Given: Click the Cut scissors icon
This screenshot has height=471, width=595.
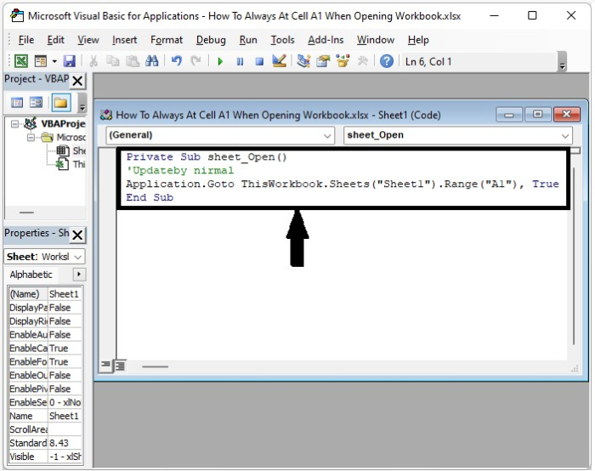Looking at the screenshot, I should (x=93, y=61).
